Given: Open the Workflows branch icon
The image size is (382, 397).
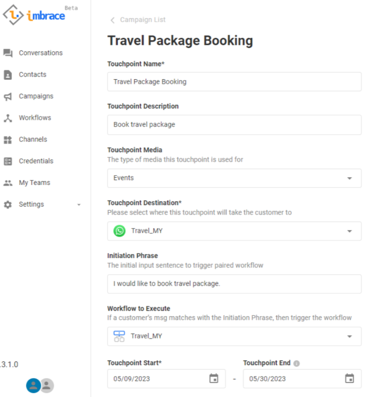Looking at the screenshot, I should point(8,118).
